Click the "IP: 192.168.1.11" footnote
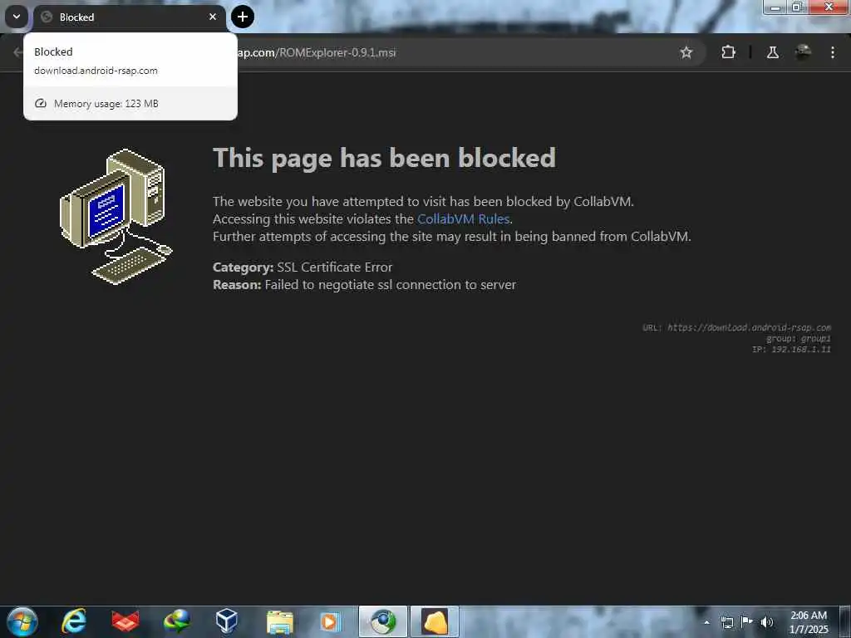This screenshot has height=638, width=851. point(791,350)
